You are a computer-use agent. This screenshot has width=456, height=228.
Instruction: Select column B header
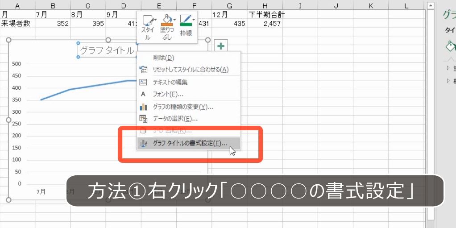click(x=53, y=5)
